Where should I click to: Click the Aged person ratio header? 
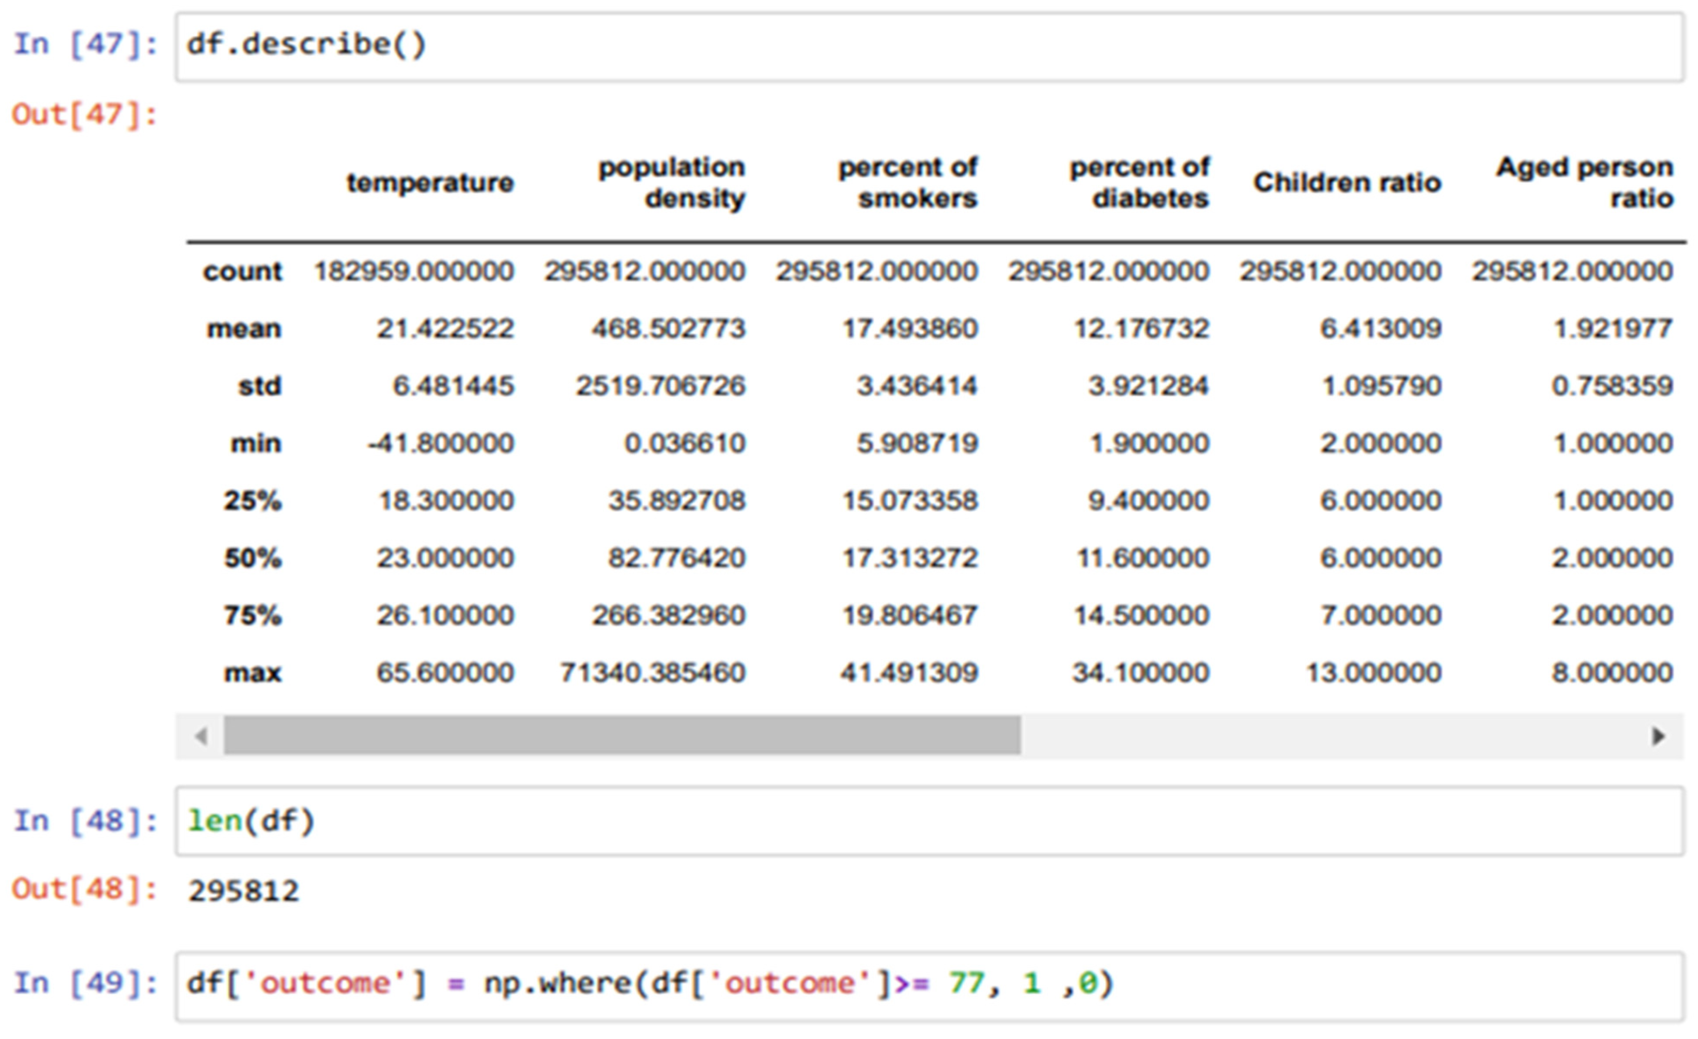(1584, 183)
